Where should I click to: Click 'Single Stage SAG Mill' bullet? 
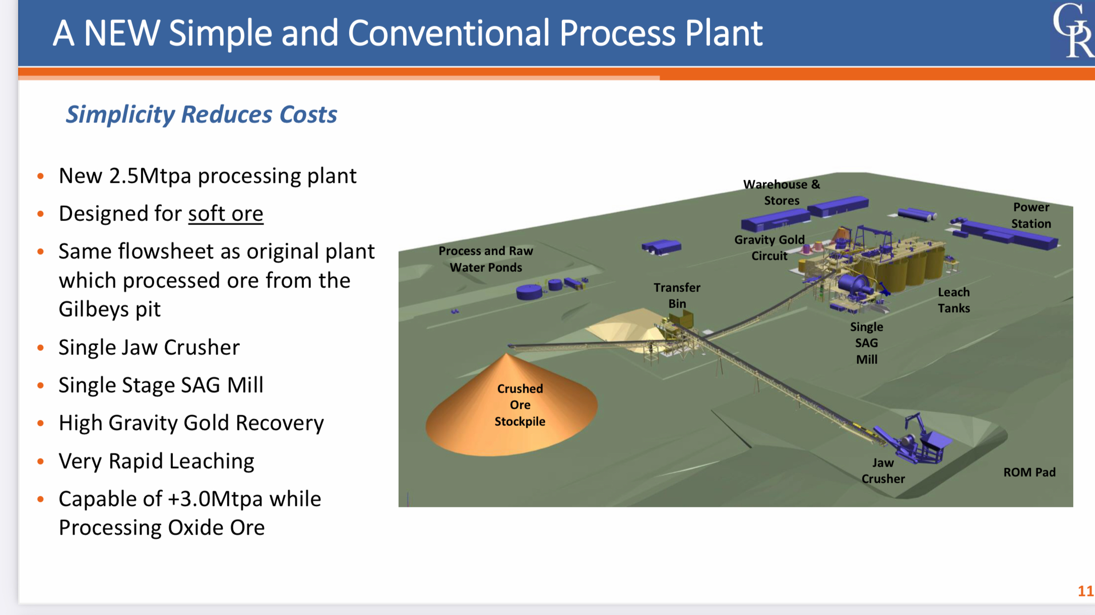161,385
